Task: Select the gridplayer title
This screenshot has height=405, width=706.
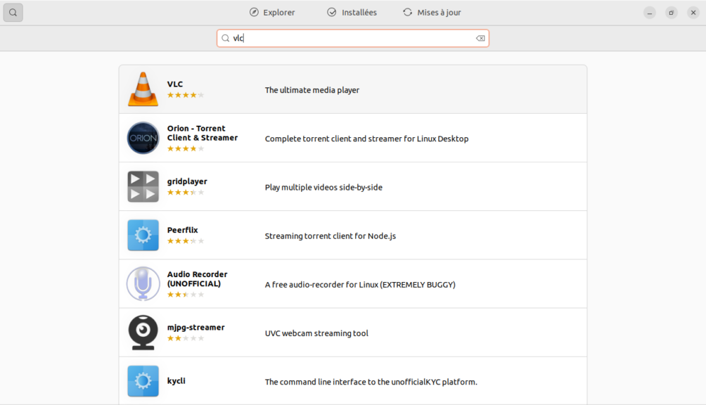Action: [x=187, y=181]
